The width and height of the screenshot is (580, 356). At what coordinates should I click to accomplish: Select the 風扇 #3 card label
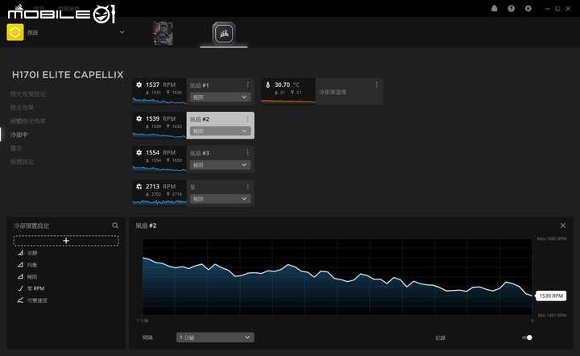(200, 153)
